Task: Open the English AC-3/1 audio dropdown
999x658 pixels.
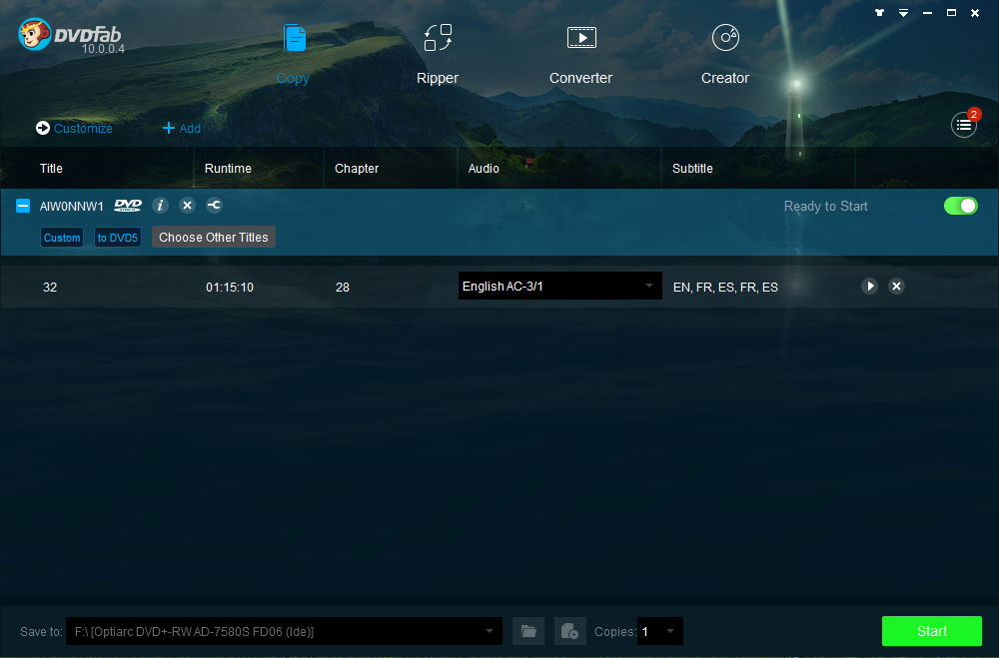Action: pyautogui.click(x=560, y=286)
